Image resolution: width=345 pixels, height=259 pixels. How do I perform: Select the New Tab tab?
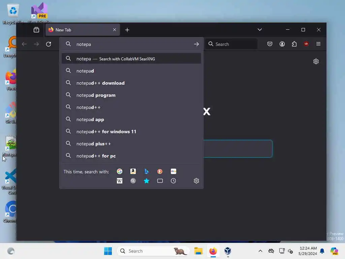pos(83,30)
